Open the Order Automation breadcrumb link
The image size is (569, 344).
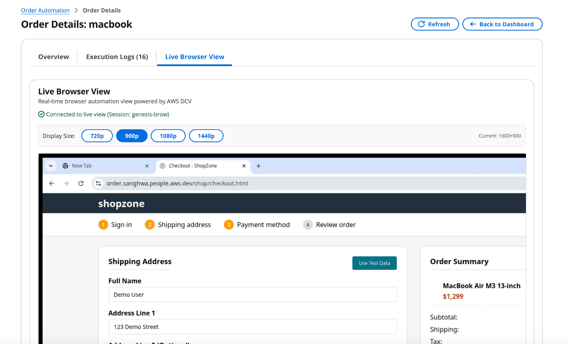[45, 10]
